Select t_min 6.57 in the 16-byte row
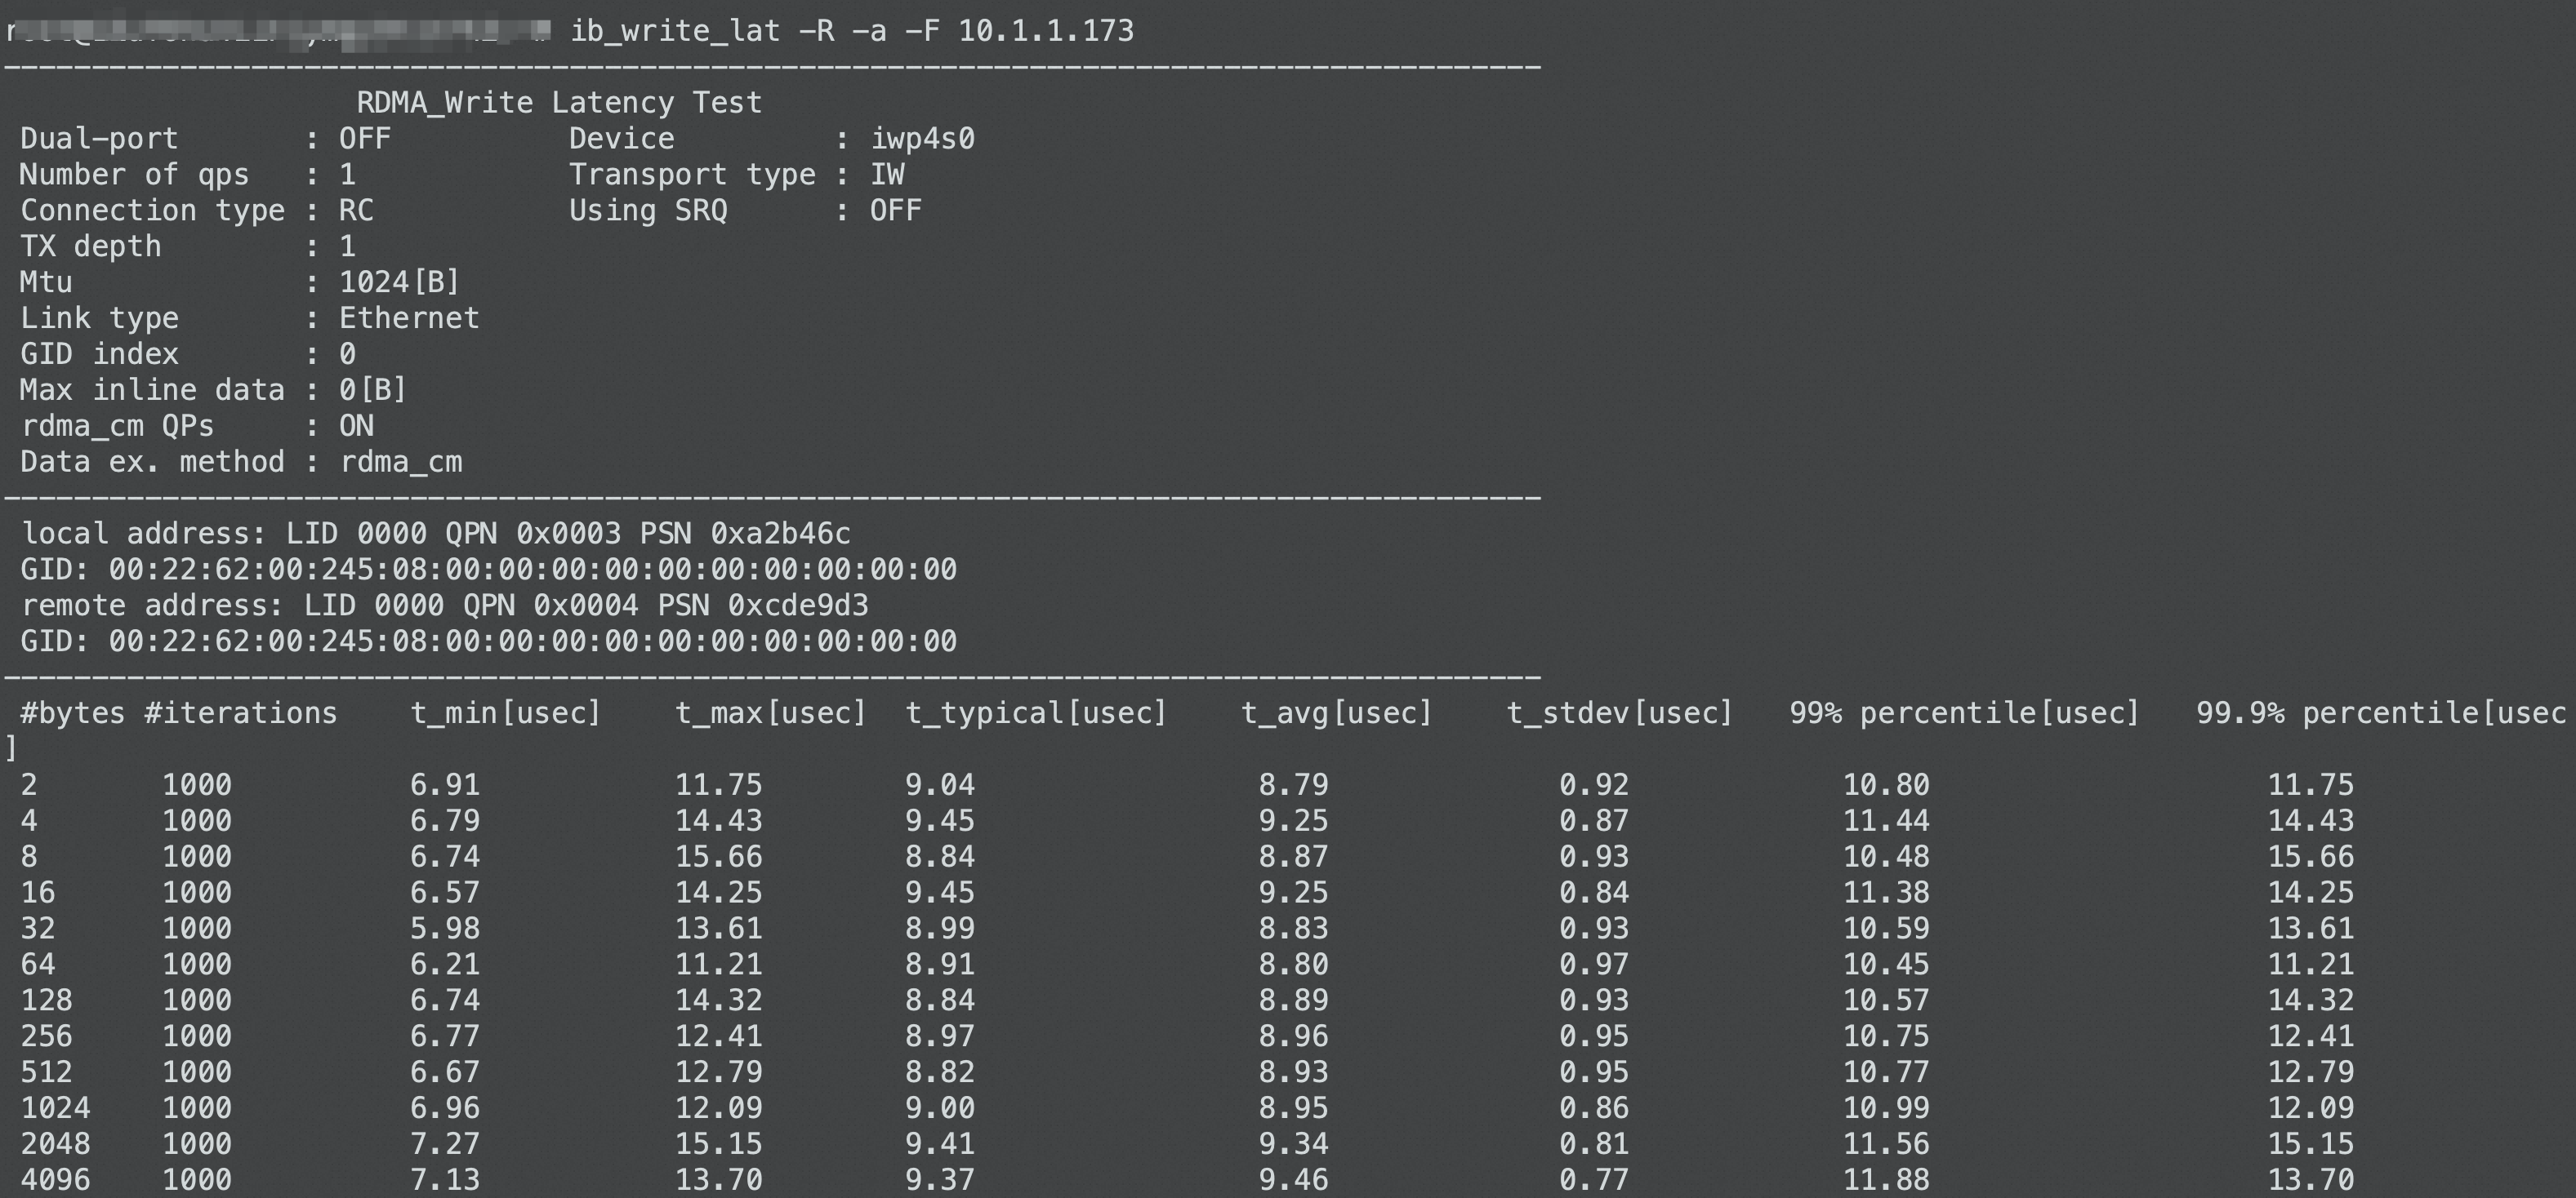Screen dimensions: 2576x1198 coord(445,894)
